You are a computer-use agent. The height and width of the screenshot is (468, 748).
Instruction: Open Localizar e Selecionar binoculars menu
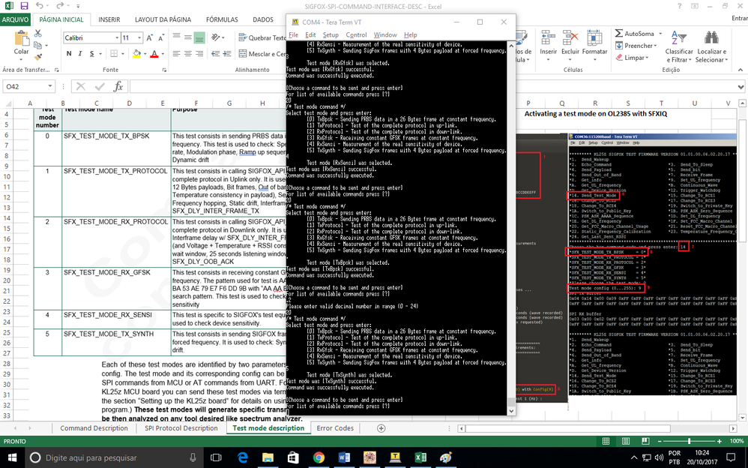click(711, 46)
